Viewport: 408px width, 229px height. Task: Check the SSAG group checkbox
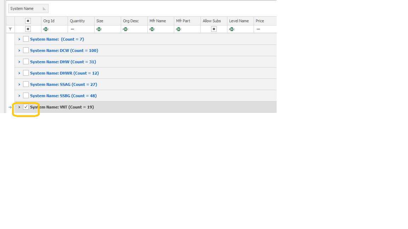point(26,84)
